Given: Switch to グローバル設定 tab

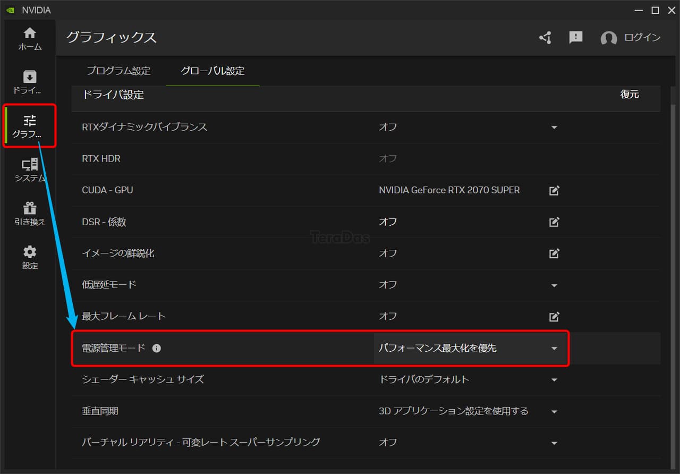Looking at the screenshot, I should click(212, 71).
